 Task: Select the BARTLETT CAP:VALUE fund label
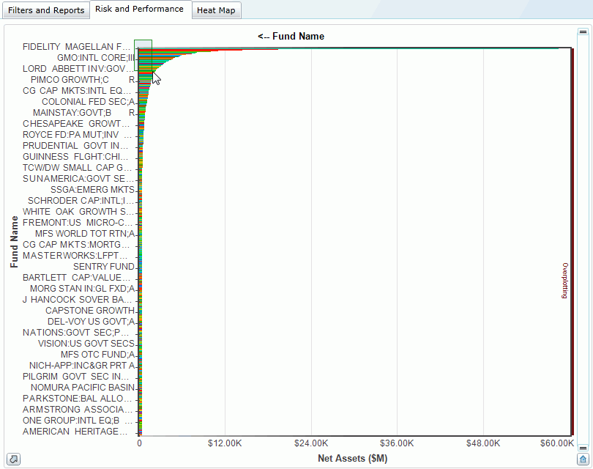tap(76, 277)
